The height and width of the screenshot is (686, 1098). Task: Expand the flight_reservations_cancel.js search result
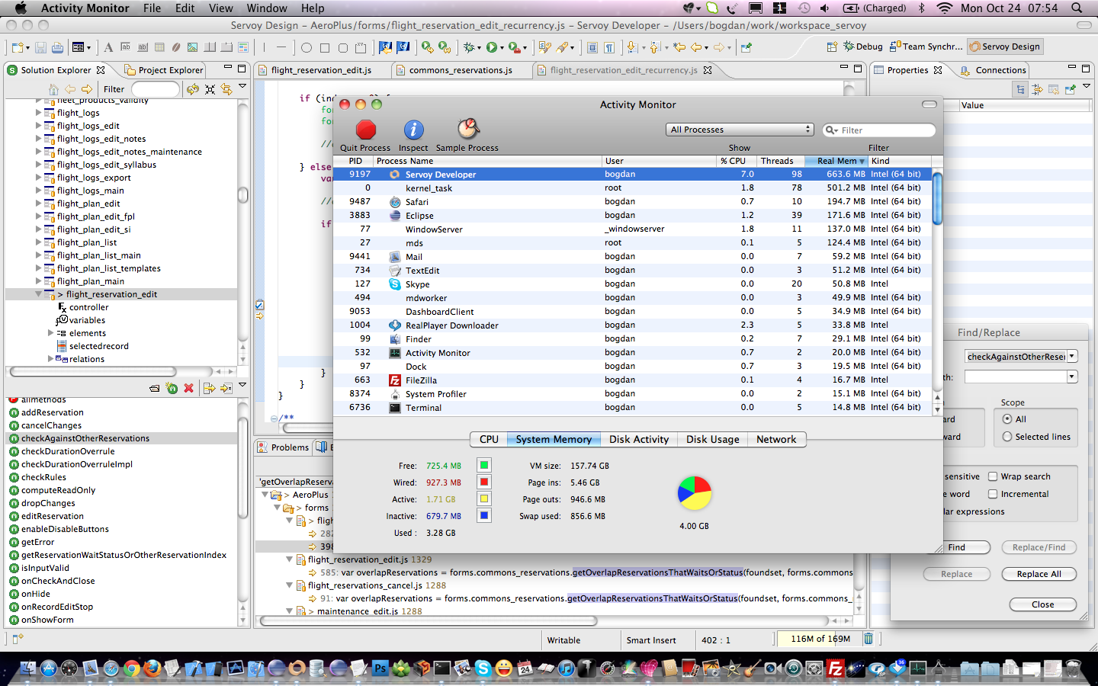(290, 585)
